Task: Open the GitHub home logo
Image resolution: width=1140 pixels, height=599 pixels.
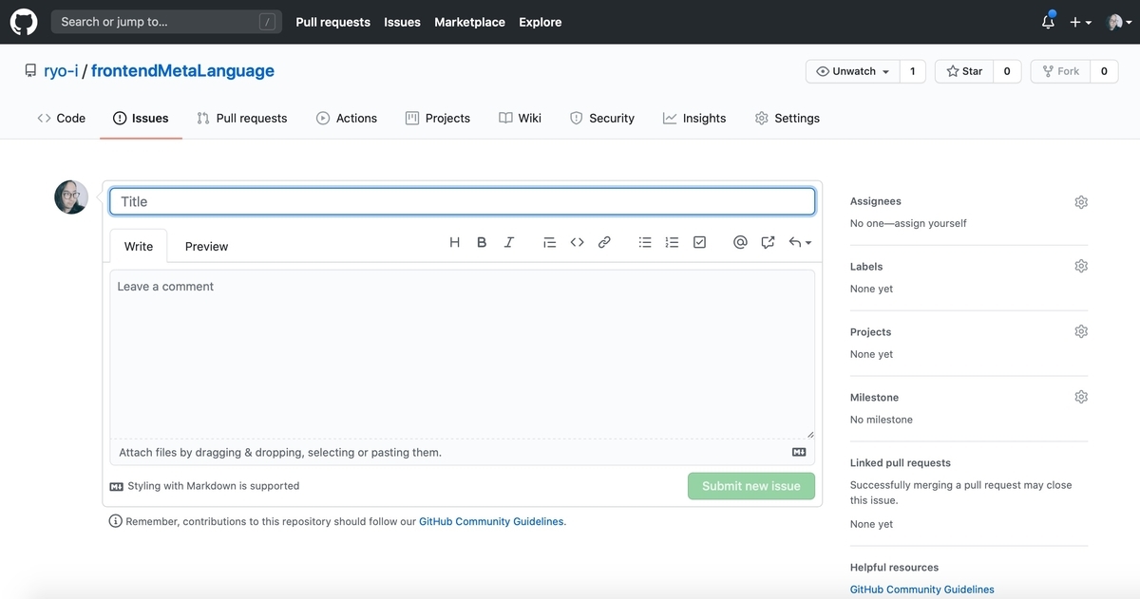Action: [24, 22]
